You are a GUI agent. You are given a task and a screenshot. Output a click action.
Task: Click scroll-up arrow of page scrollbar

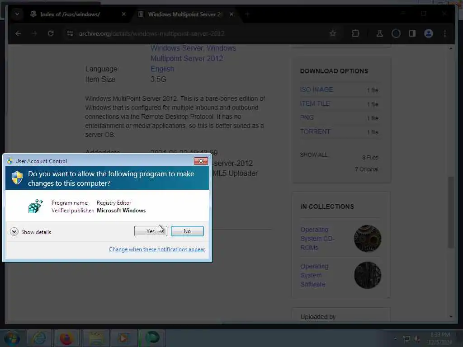pyautogui.click(x=451, y=48)
